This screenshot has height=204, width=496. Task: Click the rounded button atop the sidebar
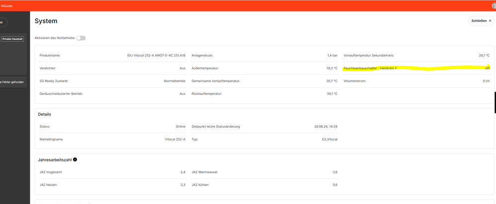3,22
